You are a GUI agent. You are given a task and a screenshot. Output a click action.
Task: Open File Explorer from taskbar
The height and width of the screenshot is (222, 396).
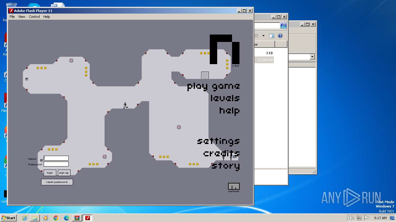click(x=35, y=218)
